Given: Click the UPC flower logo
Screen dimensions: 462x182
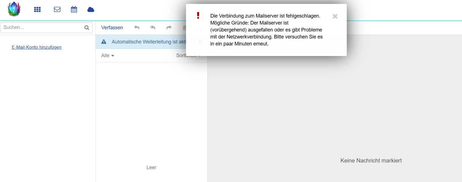Looking at the screenshot, I should (14, 9).
